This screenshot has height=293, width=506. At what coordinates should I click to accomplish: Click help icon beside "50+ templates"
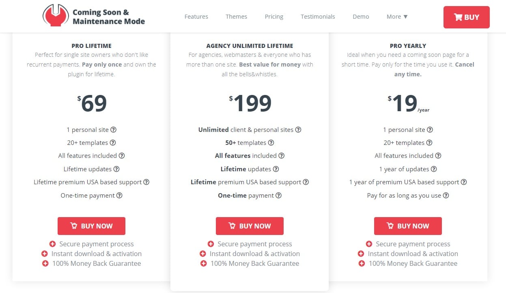coord(271,143)
